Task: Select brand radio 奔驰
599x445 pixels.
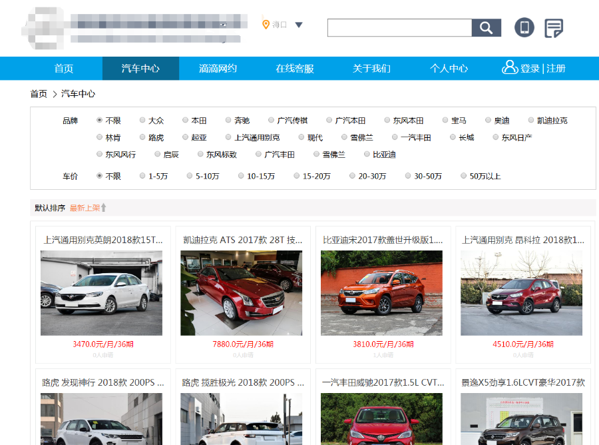Action: (228, 120)
